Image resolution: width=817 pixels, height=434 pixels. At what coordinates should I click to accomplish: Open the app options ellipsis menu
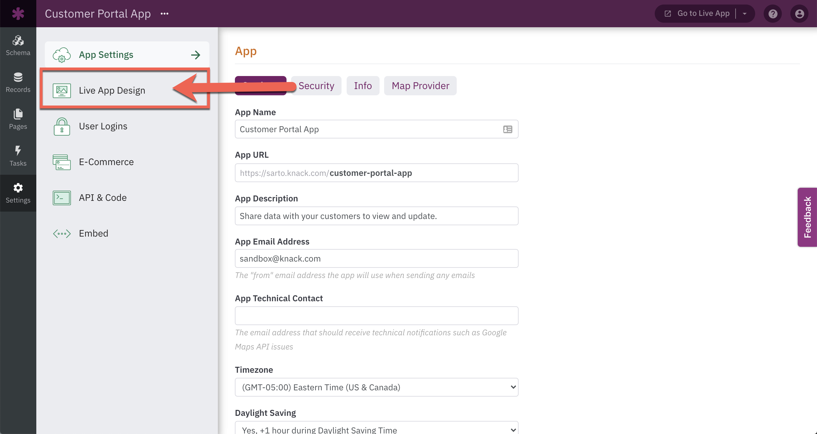164,14
